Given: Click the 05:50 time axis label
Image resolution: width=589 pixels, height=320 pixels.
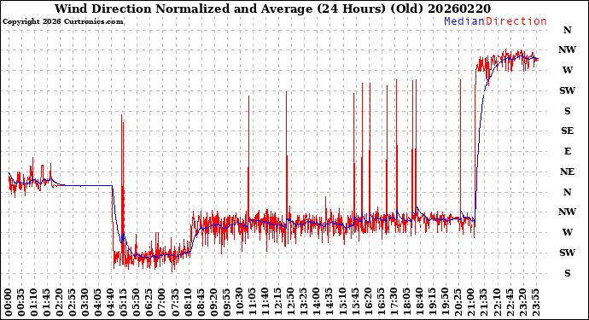Looking at the screenshot, I should pyautogui.click(x=137, y=303).
